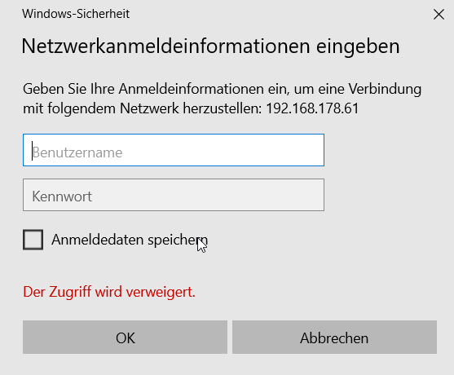
Task: Click the IP address 192.168.178.61
Action: [312, 108]
